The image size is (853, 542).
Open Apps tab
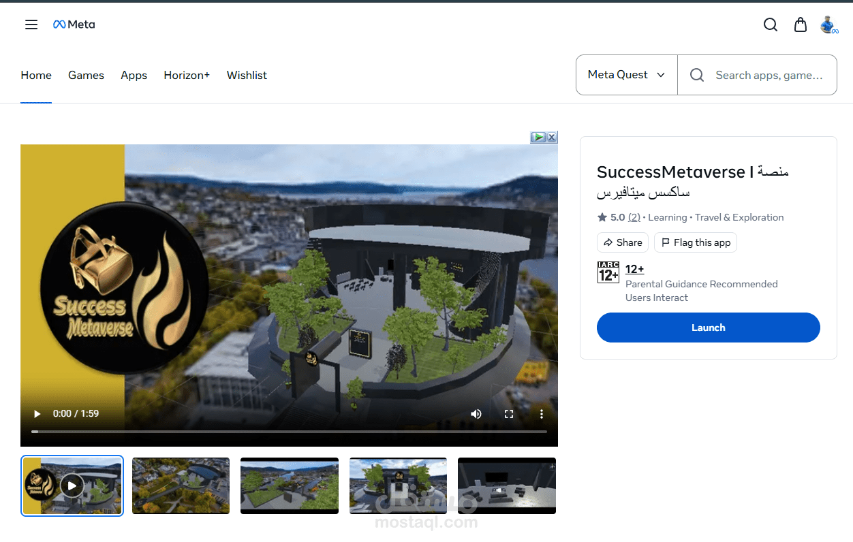[134, 76]
